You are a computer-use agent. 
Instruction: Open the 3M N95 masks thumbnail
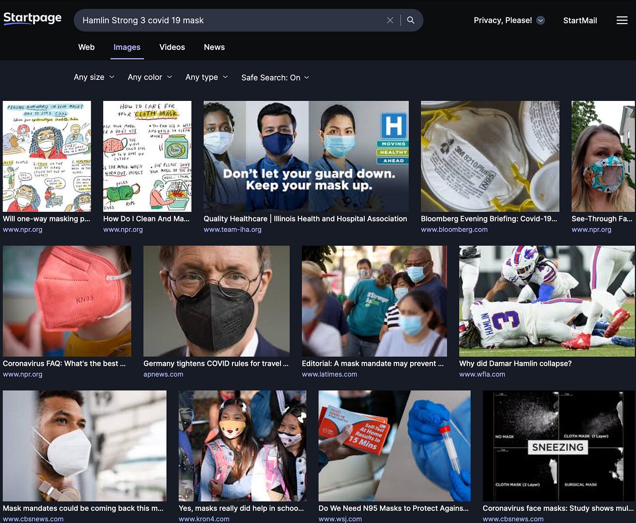[490, 156]
